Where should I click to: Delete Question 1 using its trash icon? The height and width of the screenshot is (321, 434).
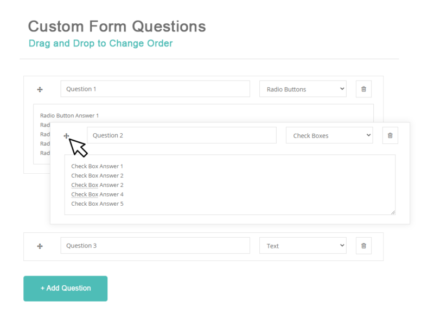click(x=363, y=89)
